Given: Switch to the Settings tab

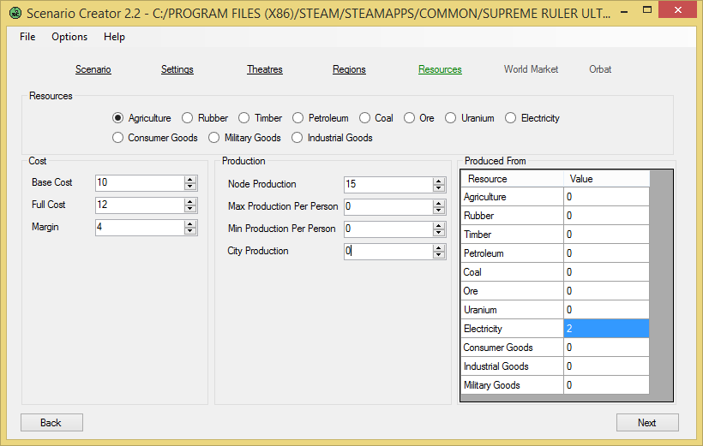Looking at the screenshot, I should coord(177,69).
